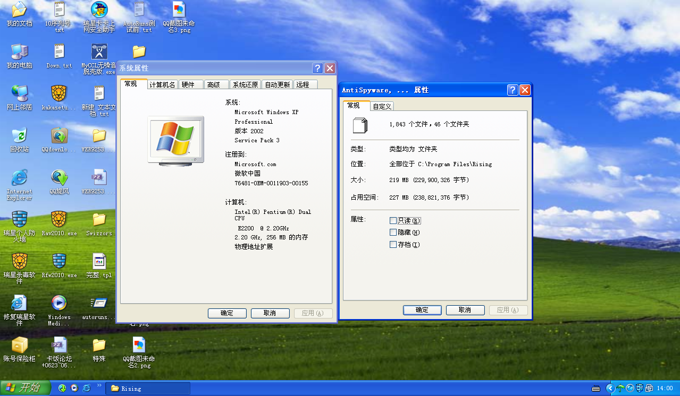The height and width of the screenshot is (396, 680).
Task: Enable the 隐藏 hidden checkbox
Action: pyautogui.click(x=393, y=233)
